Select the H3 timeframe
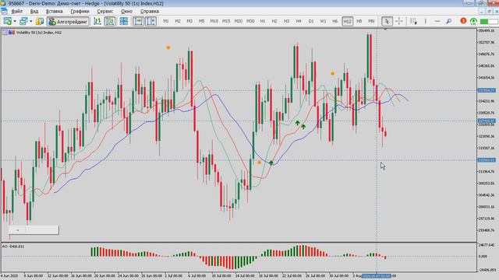 click(x=286, y=21)
